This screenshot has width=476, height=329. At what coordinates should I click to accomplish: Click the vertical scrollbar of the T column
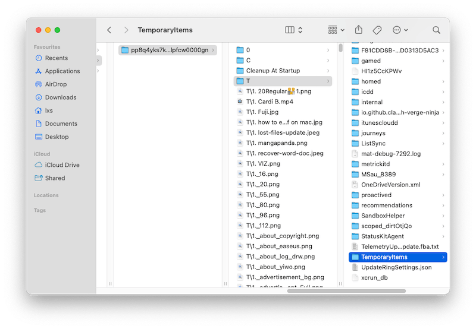(340, 48)
